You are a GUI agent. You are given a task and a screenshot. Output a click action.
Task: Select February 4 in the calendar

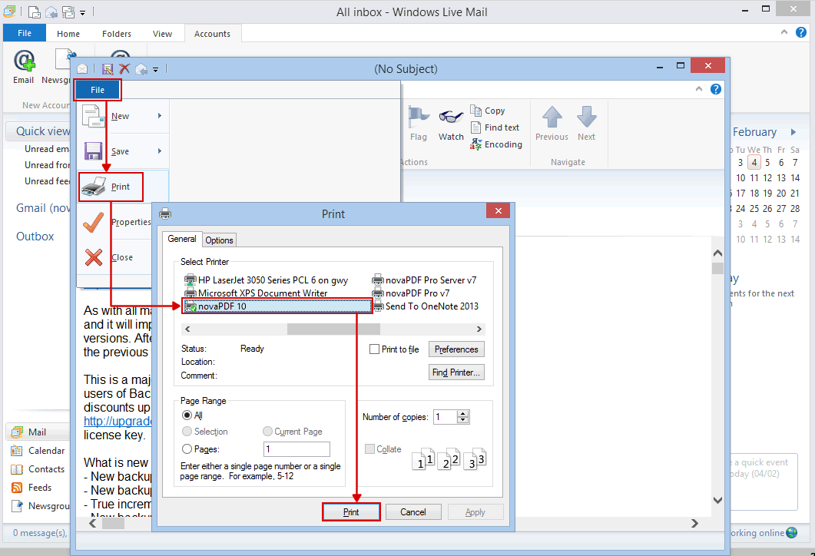point(754,162)
